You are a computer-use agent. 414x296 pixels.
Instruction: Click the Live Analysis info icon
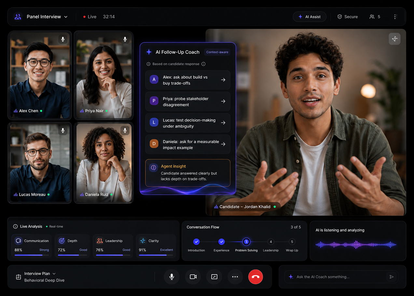coord(15,226)
